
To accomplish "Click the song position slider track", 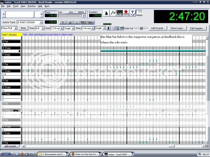I will click(x=23, y=14).
